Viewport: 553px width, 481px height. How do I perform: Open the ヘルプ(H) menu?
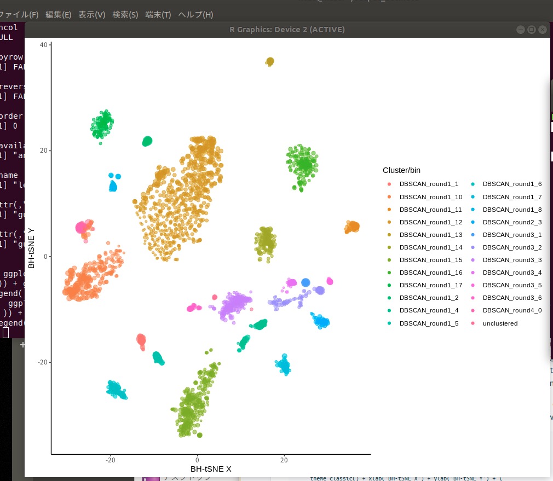(195, 14)
